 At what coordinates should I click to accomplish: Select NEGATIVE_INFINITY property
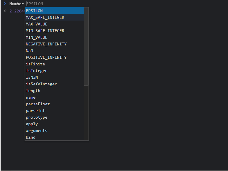[x=54, y=44]
